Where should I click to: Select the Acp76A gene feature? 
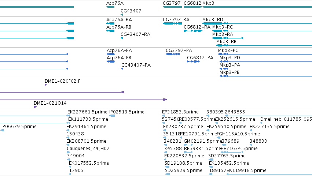pyautogui.click(x=110, y=7)
